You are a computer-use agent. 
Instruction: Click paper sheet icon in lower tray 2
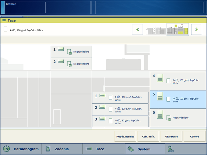111,109
